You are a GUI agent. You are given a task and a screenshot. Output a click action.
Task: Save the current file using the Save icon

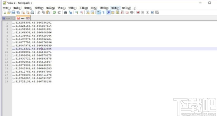(14, 13)
